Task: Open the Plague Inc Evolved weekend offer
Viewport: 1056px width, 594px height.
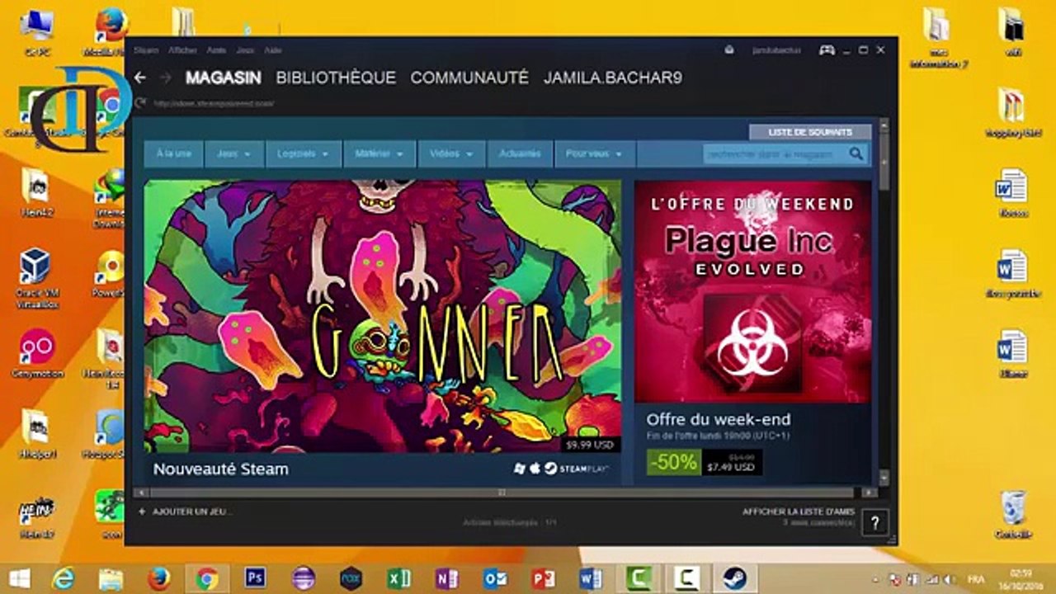Action: [x=752, y=291]
